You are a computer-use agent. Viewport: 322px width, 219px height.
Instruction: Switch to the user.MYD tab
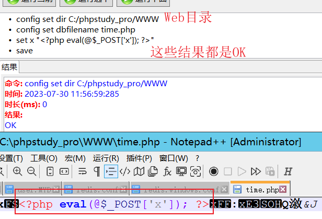[33, 190]
